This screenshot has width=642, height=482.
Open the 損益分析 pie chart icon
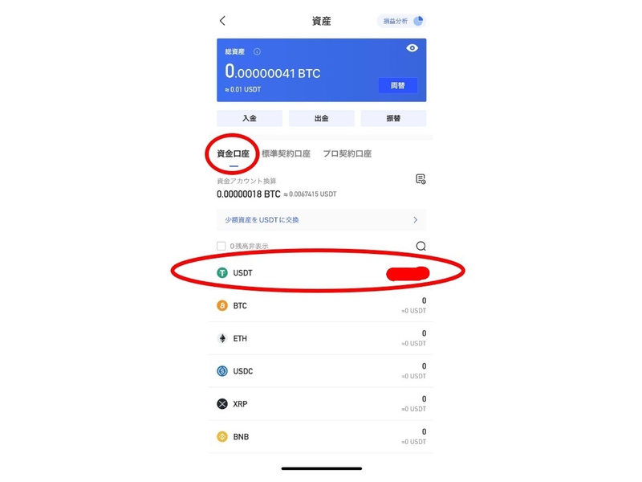pos(418,21)
